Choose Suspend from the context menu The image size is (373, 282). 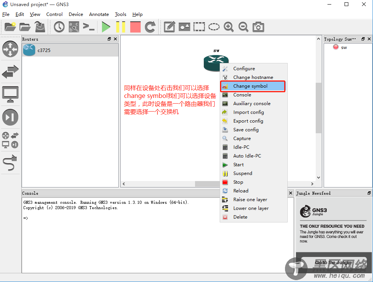tap(253, 173)
